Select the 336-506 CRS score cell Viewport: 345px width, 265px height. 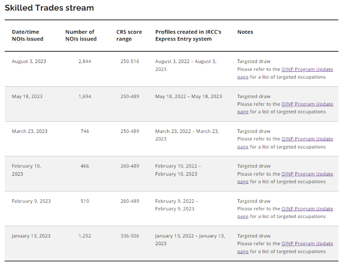[x=130, y=236]
